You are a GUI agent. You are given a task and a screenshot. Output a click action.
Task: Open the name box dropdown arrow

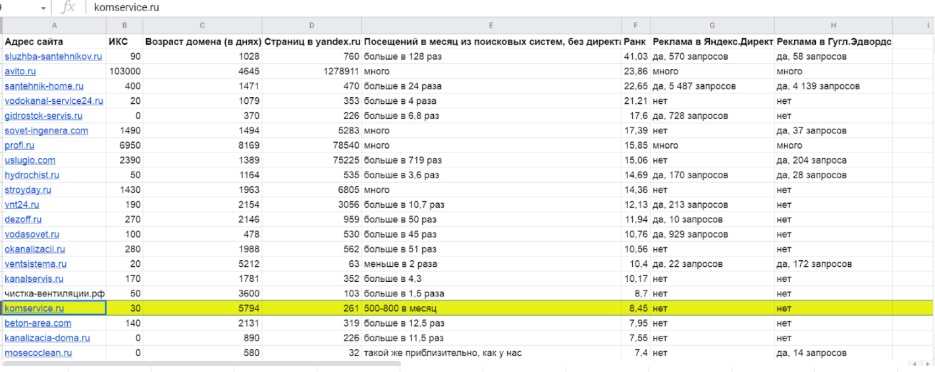pyautogui.click(x=44, y=8)
